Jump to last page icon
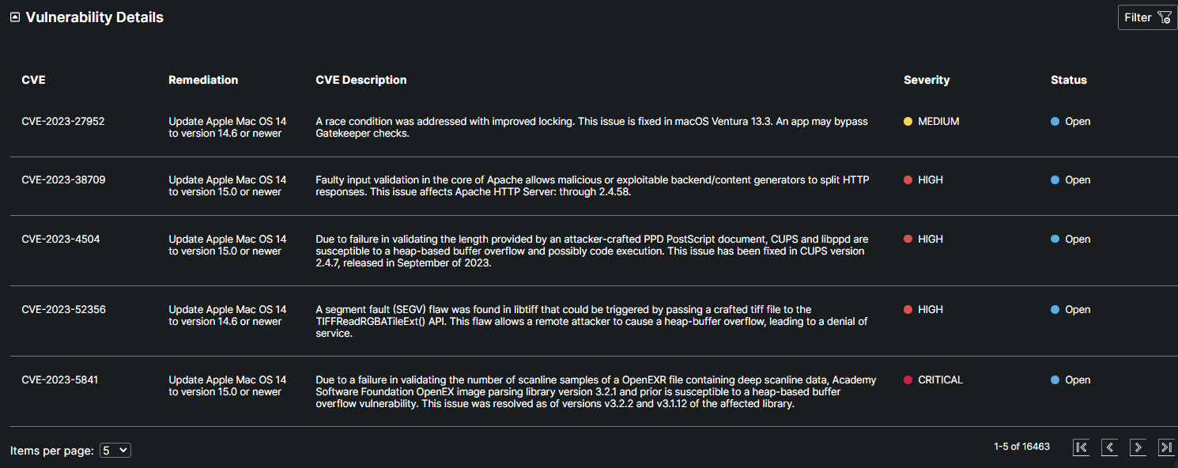The image size is (1178, 468). [x=1166, y=447]
